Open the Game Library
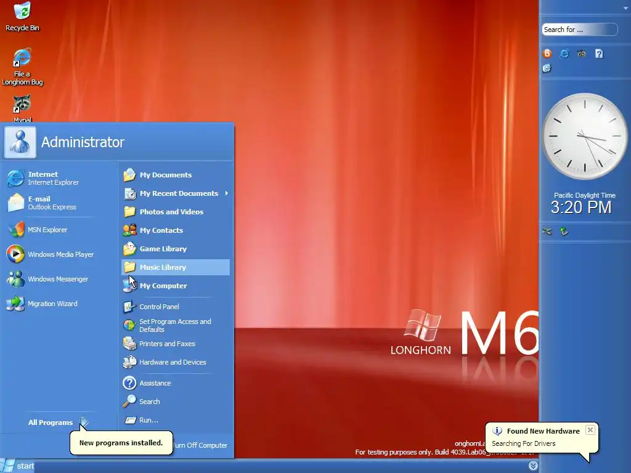The width and height of the screenshot is (631, 473). coord(176,249)
